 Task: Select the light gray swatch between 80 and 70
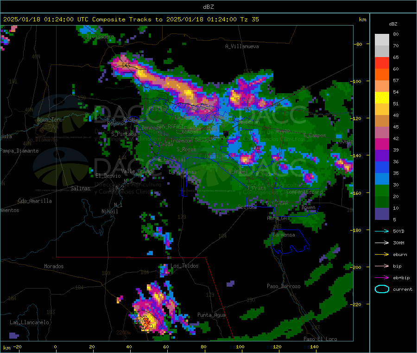382,40
